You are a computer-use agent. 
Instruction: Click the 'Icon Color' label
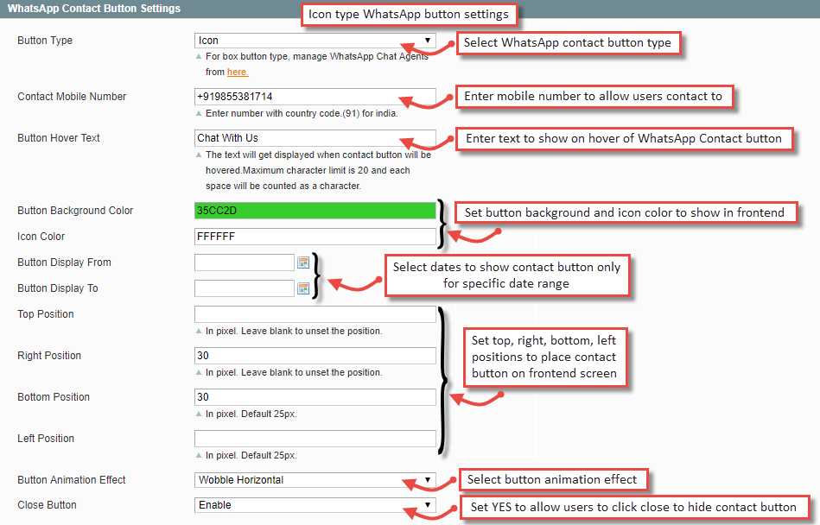[41, 237]
